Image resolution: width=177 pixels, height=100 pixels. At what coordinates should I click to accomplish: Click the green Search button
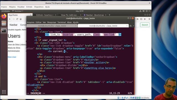[x=145, y=25]
